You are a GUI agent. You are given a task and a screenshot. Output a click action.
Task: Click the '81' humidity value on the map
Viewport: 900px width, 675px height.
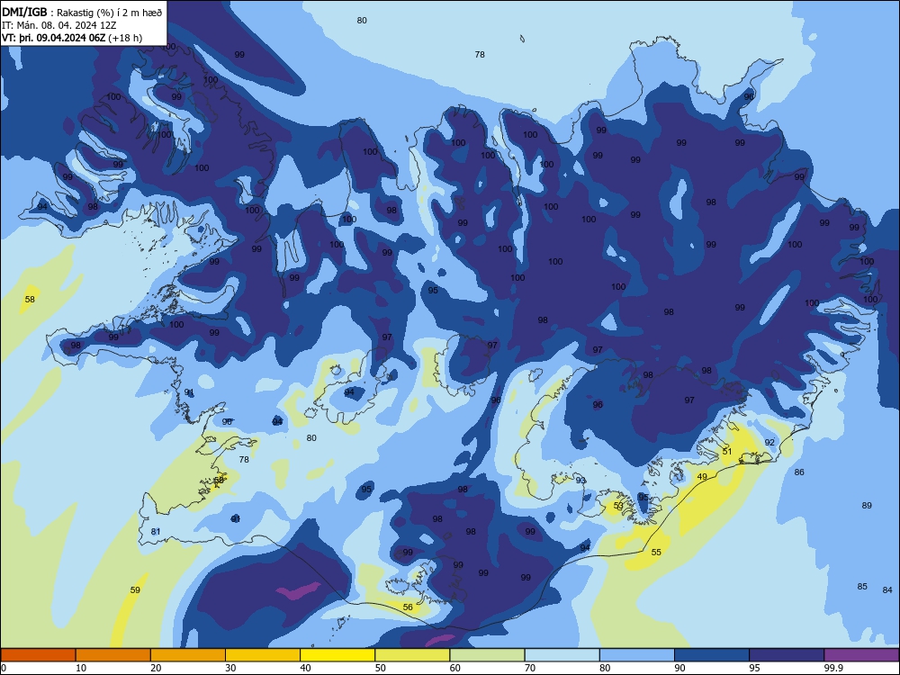pyautogui.click(x=156, y=532)
